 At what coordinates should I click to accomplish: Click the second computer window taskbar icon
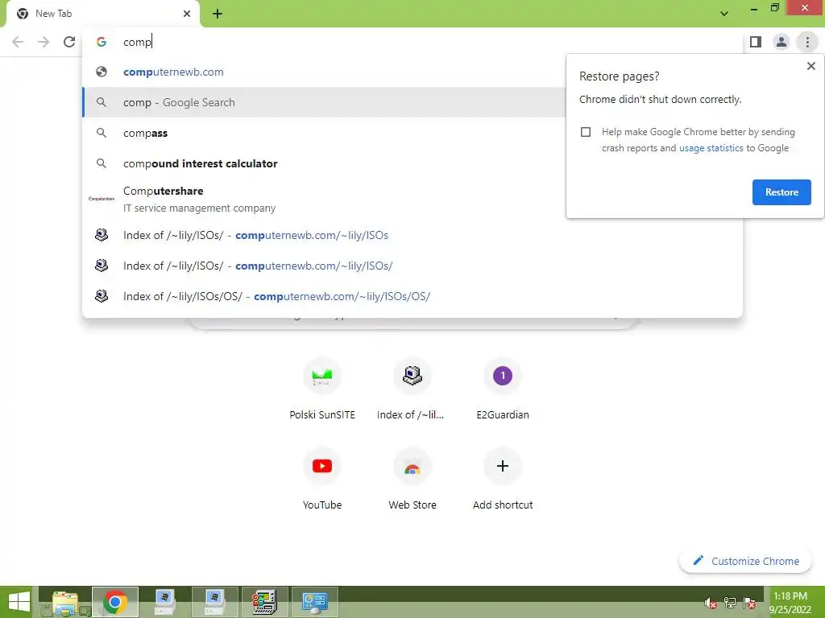(214, 602)
